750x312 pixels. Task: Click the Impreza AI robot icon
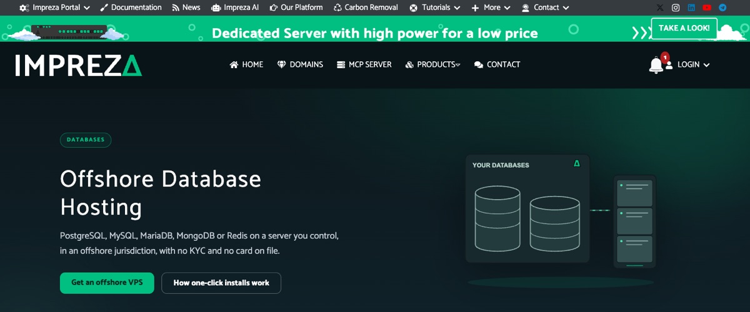(216, 8)
